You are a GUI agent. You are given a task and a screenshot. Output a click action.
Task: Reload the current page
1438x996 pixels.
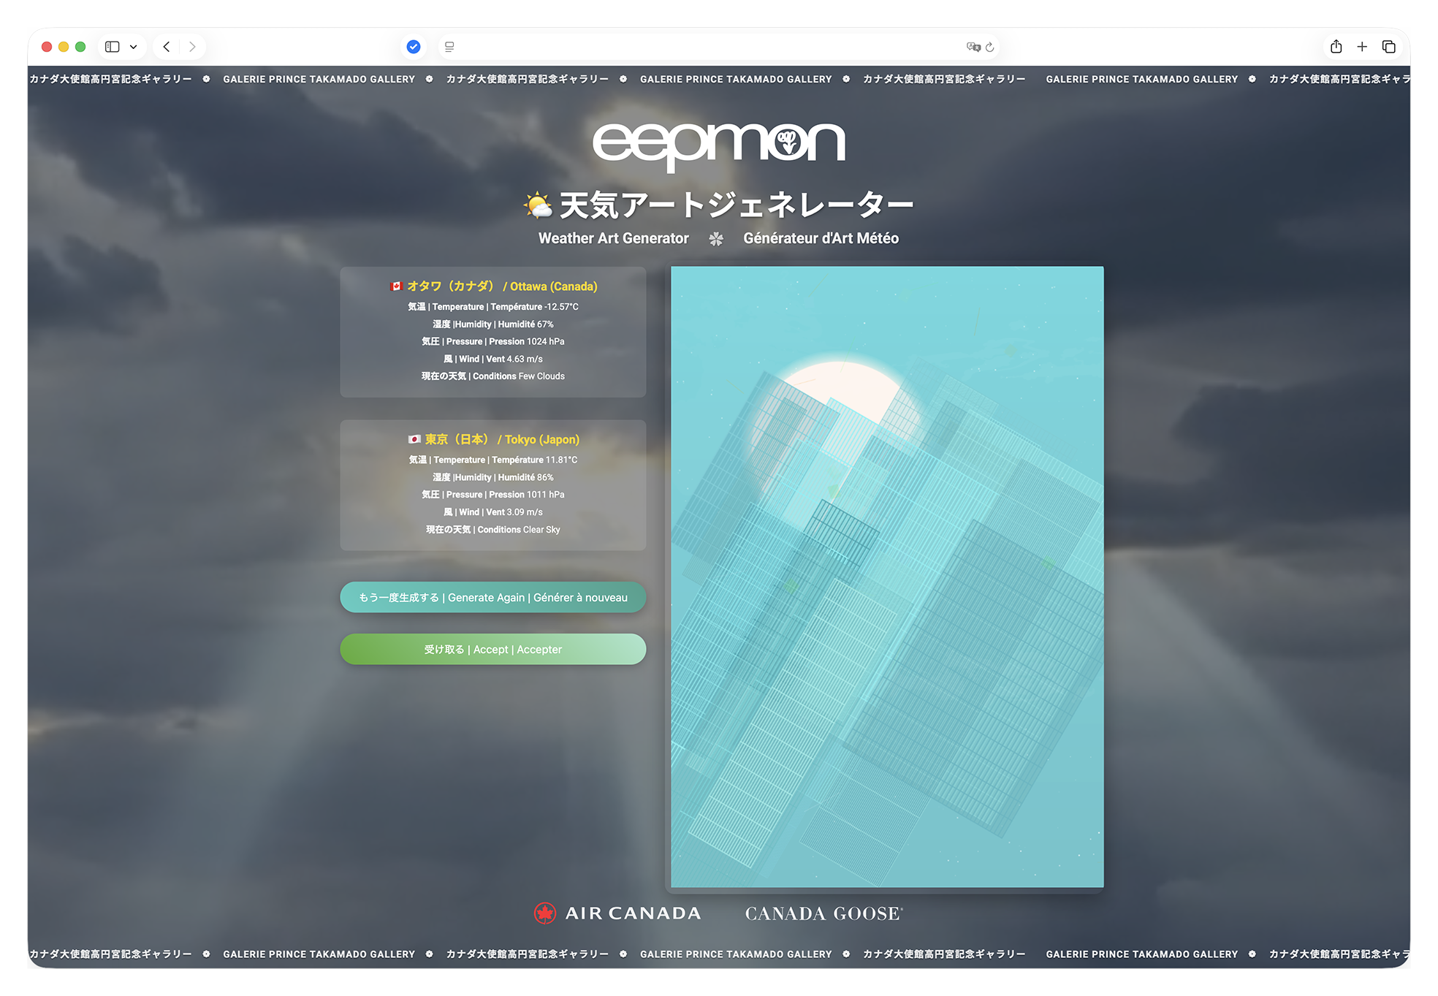(x=990, y=47)
